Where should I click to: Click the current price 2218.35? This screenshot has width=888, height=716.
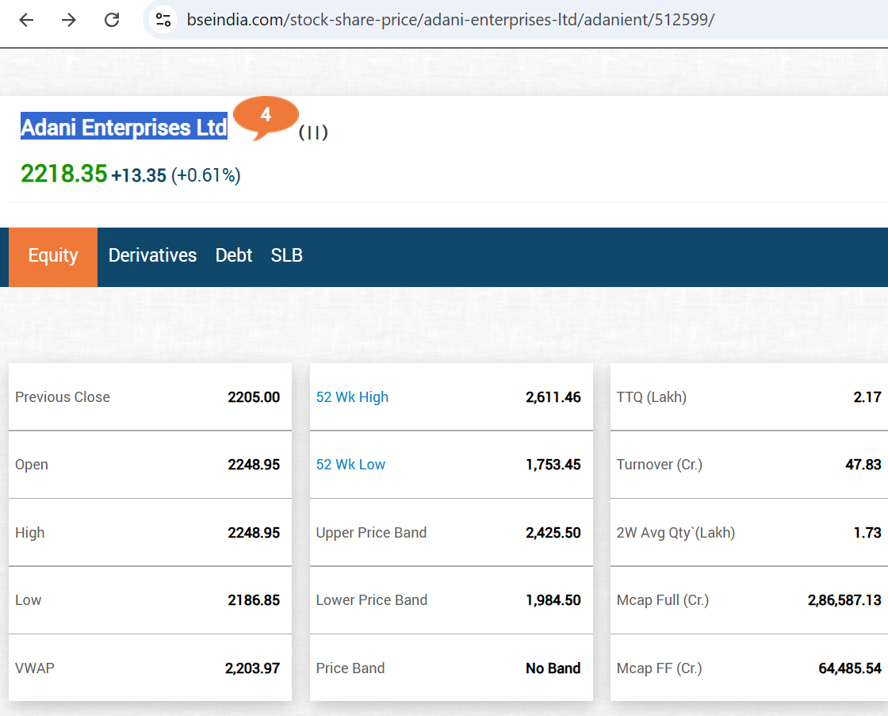tap(64, 174)
